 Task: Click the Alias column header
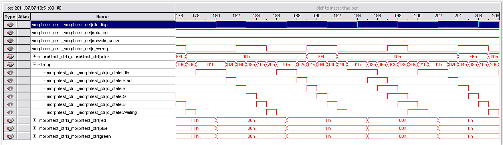point(24,17)
